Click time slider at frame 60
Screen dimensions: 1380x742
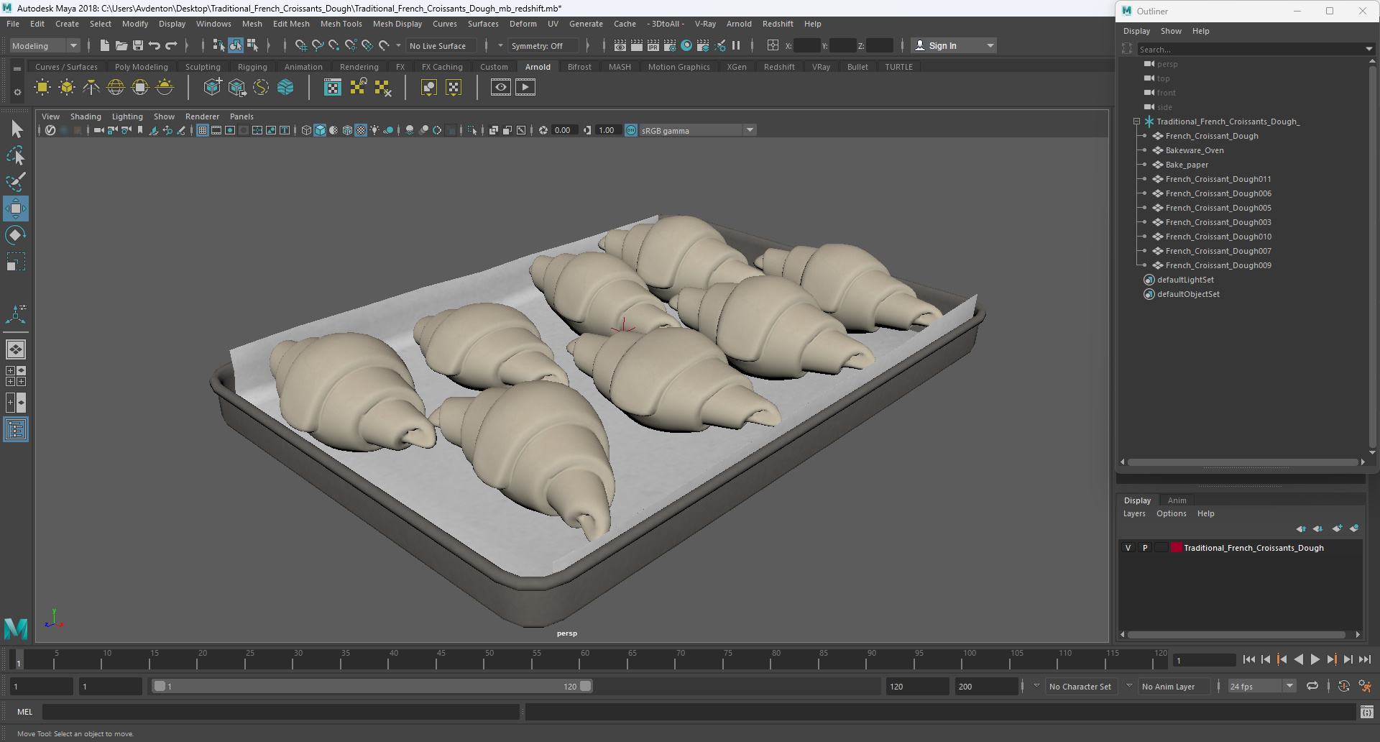[584, 659]
